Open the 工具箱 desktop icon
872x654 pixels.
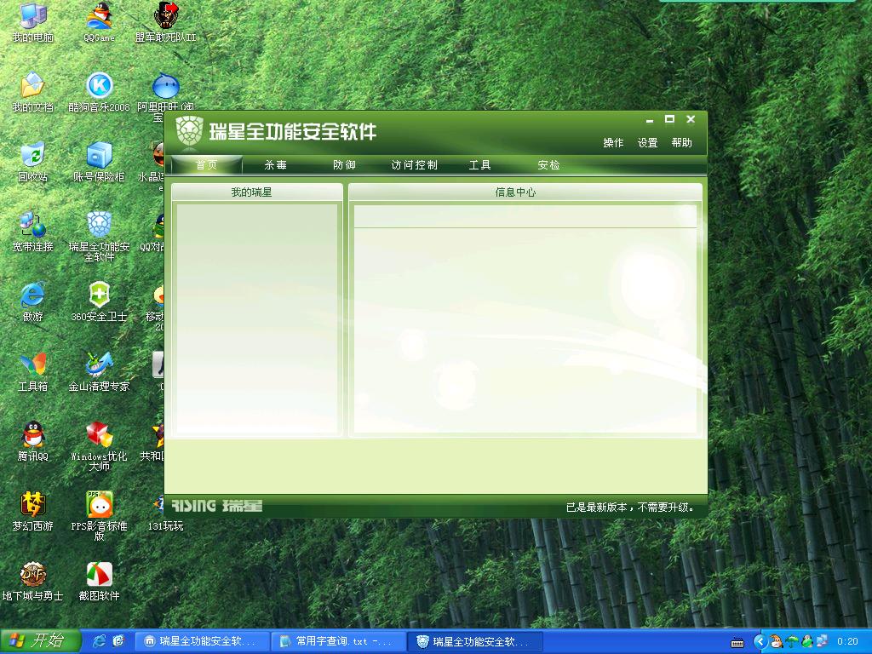click(33, 371)
